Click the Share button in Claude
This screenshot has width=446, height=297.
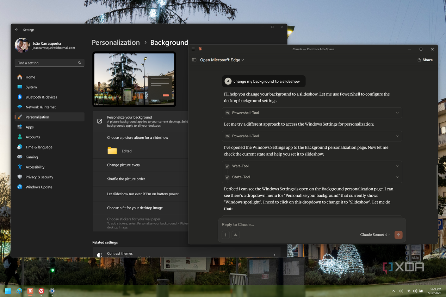(425, 60)
